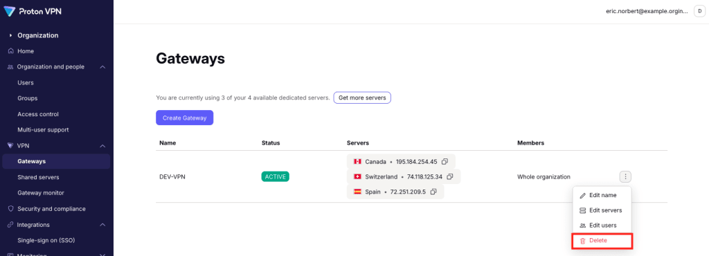Click the Security and compliance shield icon
Viewport: 709px width, 256px height.
coord(10,208)
